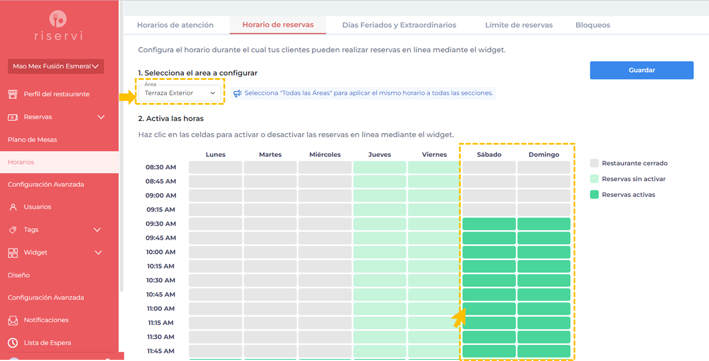Screen dimensions: 709x361
Task: Click the Lista de Espera clock icon
Action: (x=13, y=342)
